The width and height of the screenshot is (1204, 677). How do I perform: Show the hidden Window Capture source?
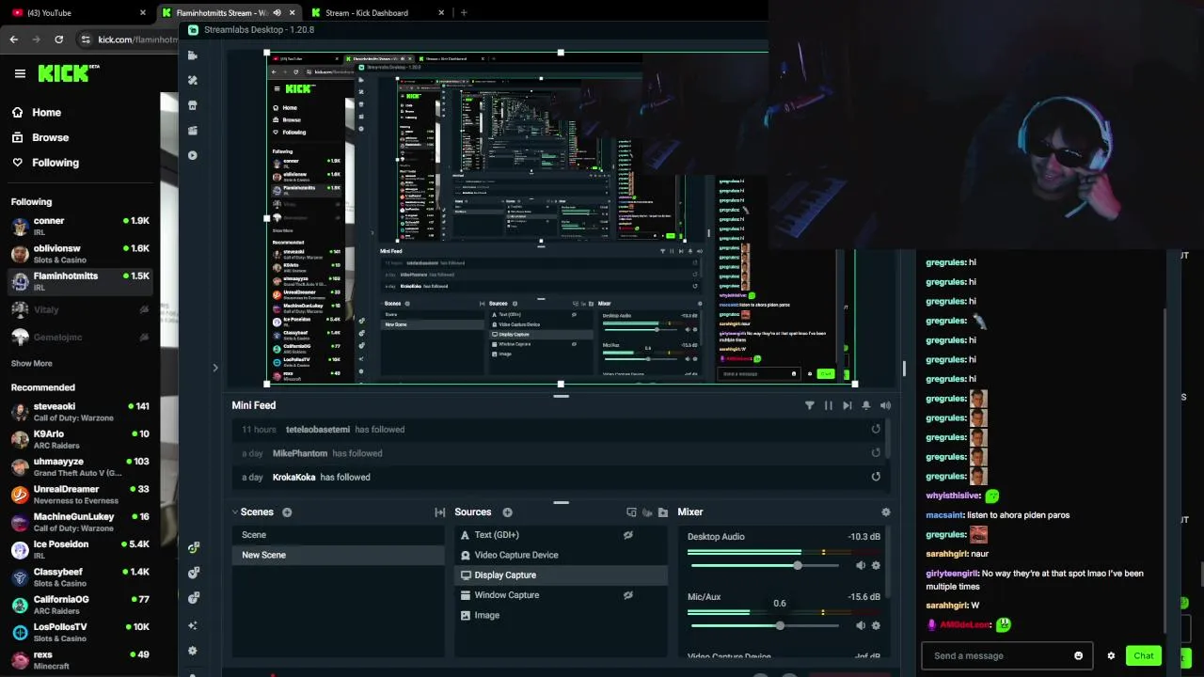[627, 595]
